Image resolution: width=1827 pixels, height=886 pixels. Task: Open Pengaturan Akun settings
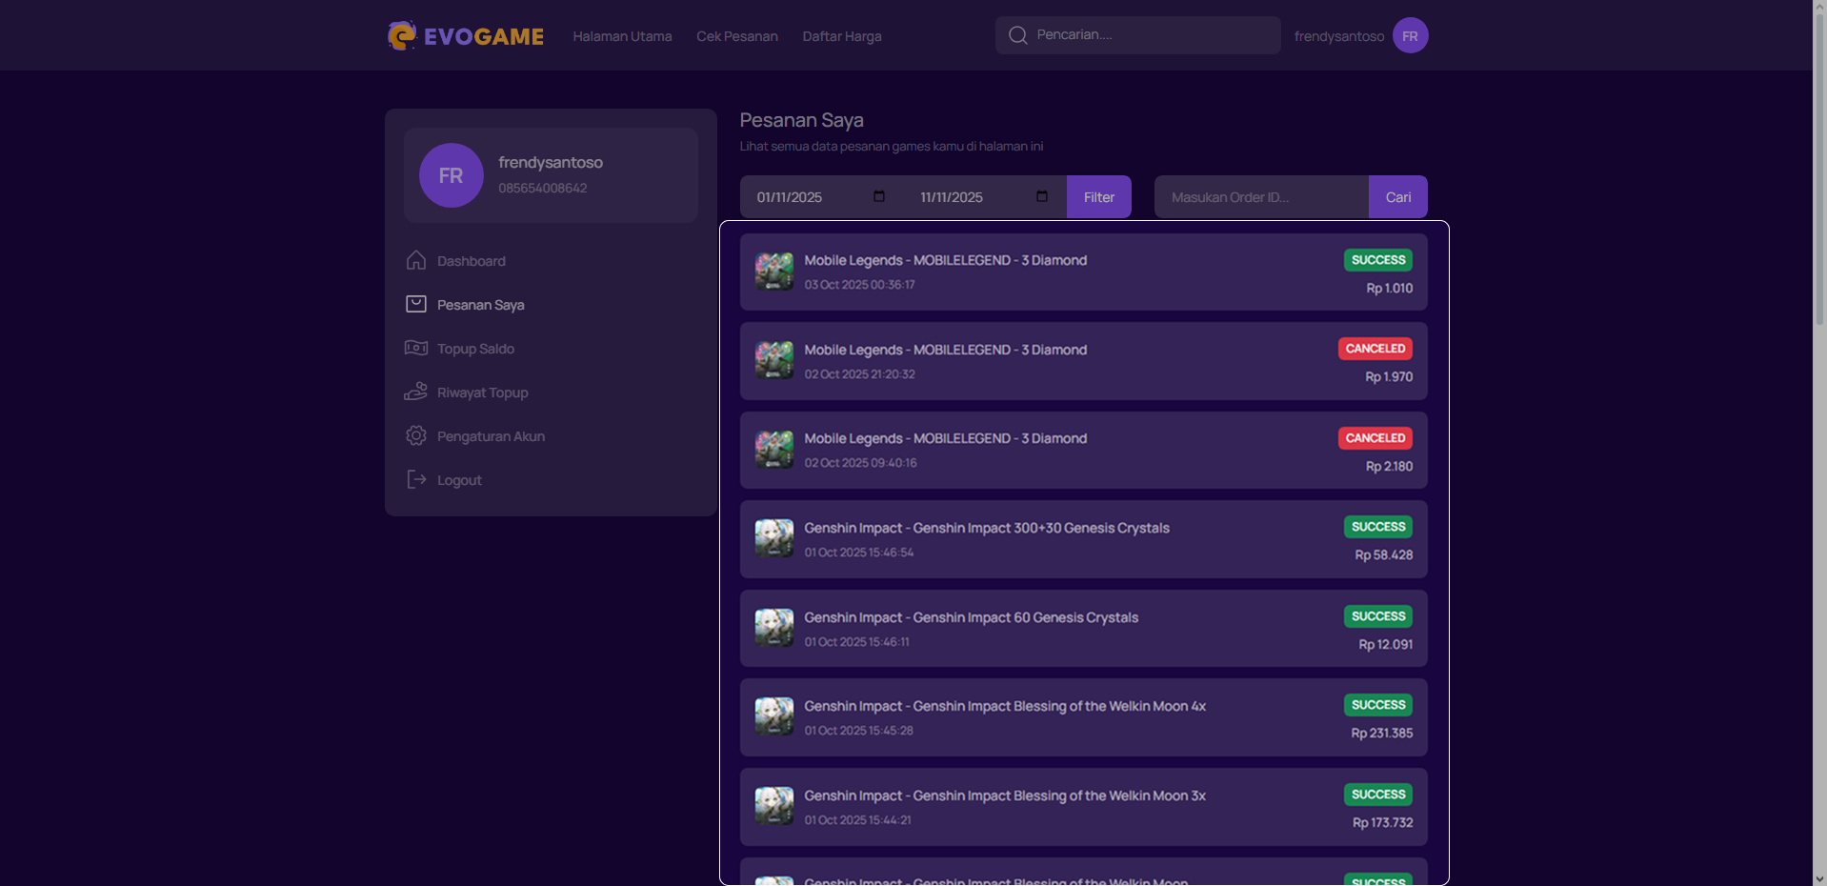(x=491, y=436)
